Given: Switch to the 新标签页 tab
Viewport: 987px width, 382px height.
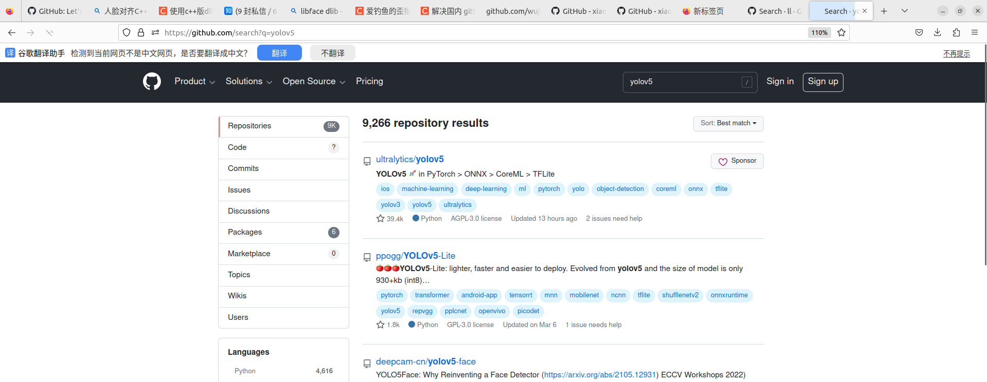Looking at the screenshot, I should pos(708,11).
